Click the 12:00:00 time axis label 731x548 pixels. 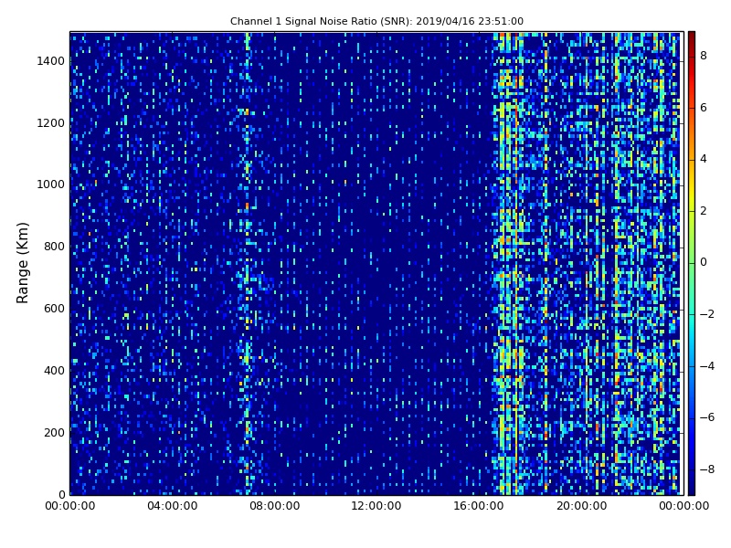click(376, 506)
